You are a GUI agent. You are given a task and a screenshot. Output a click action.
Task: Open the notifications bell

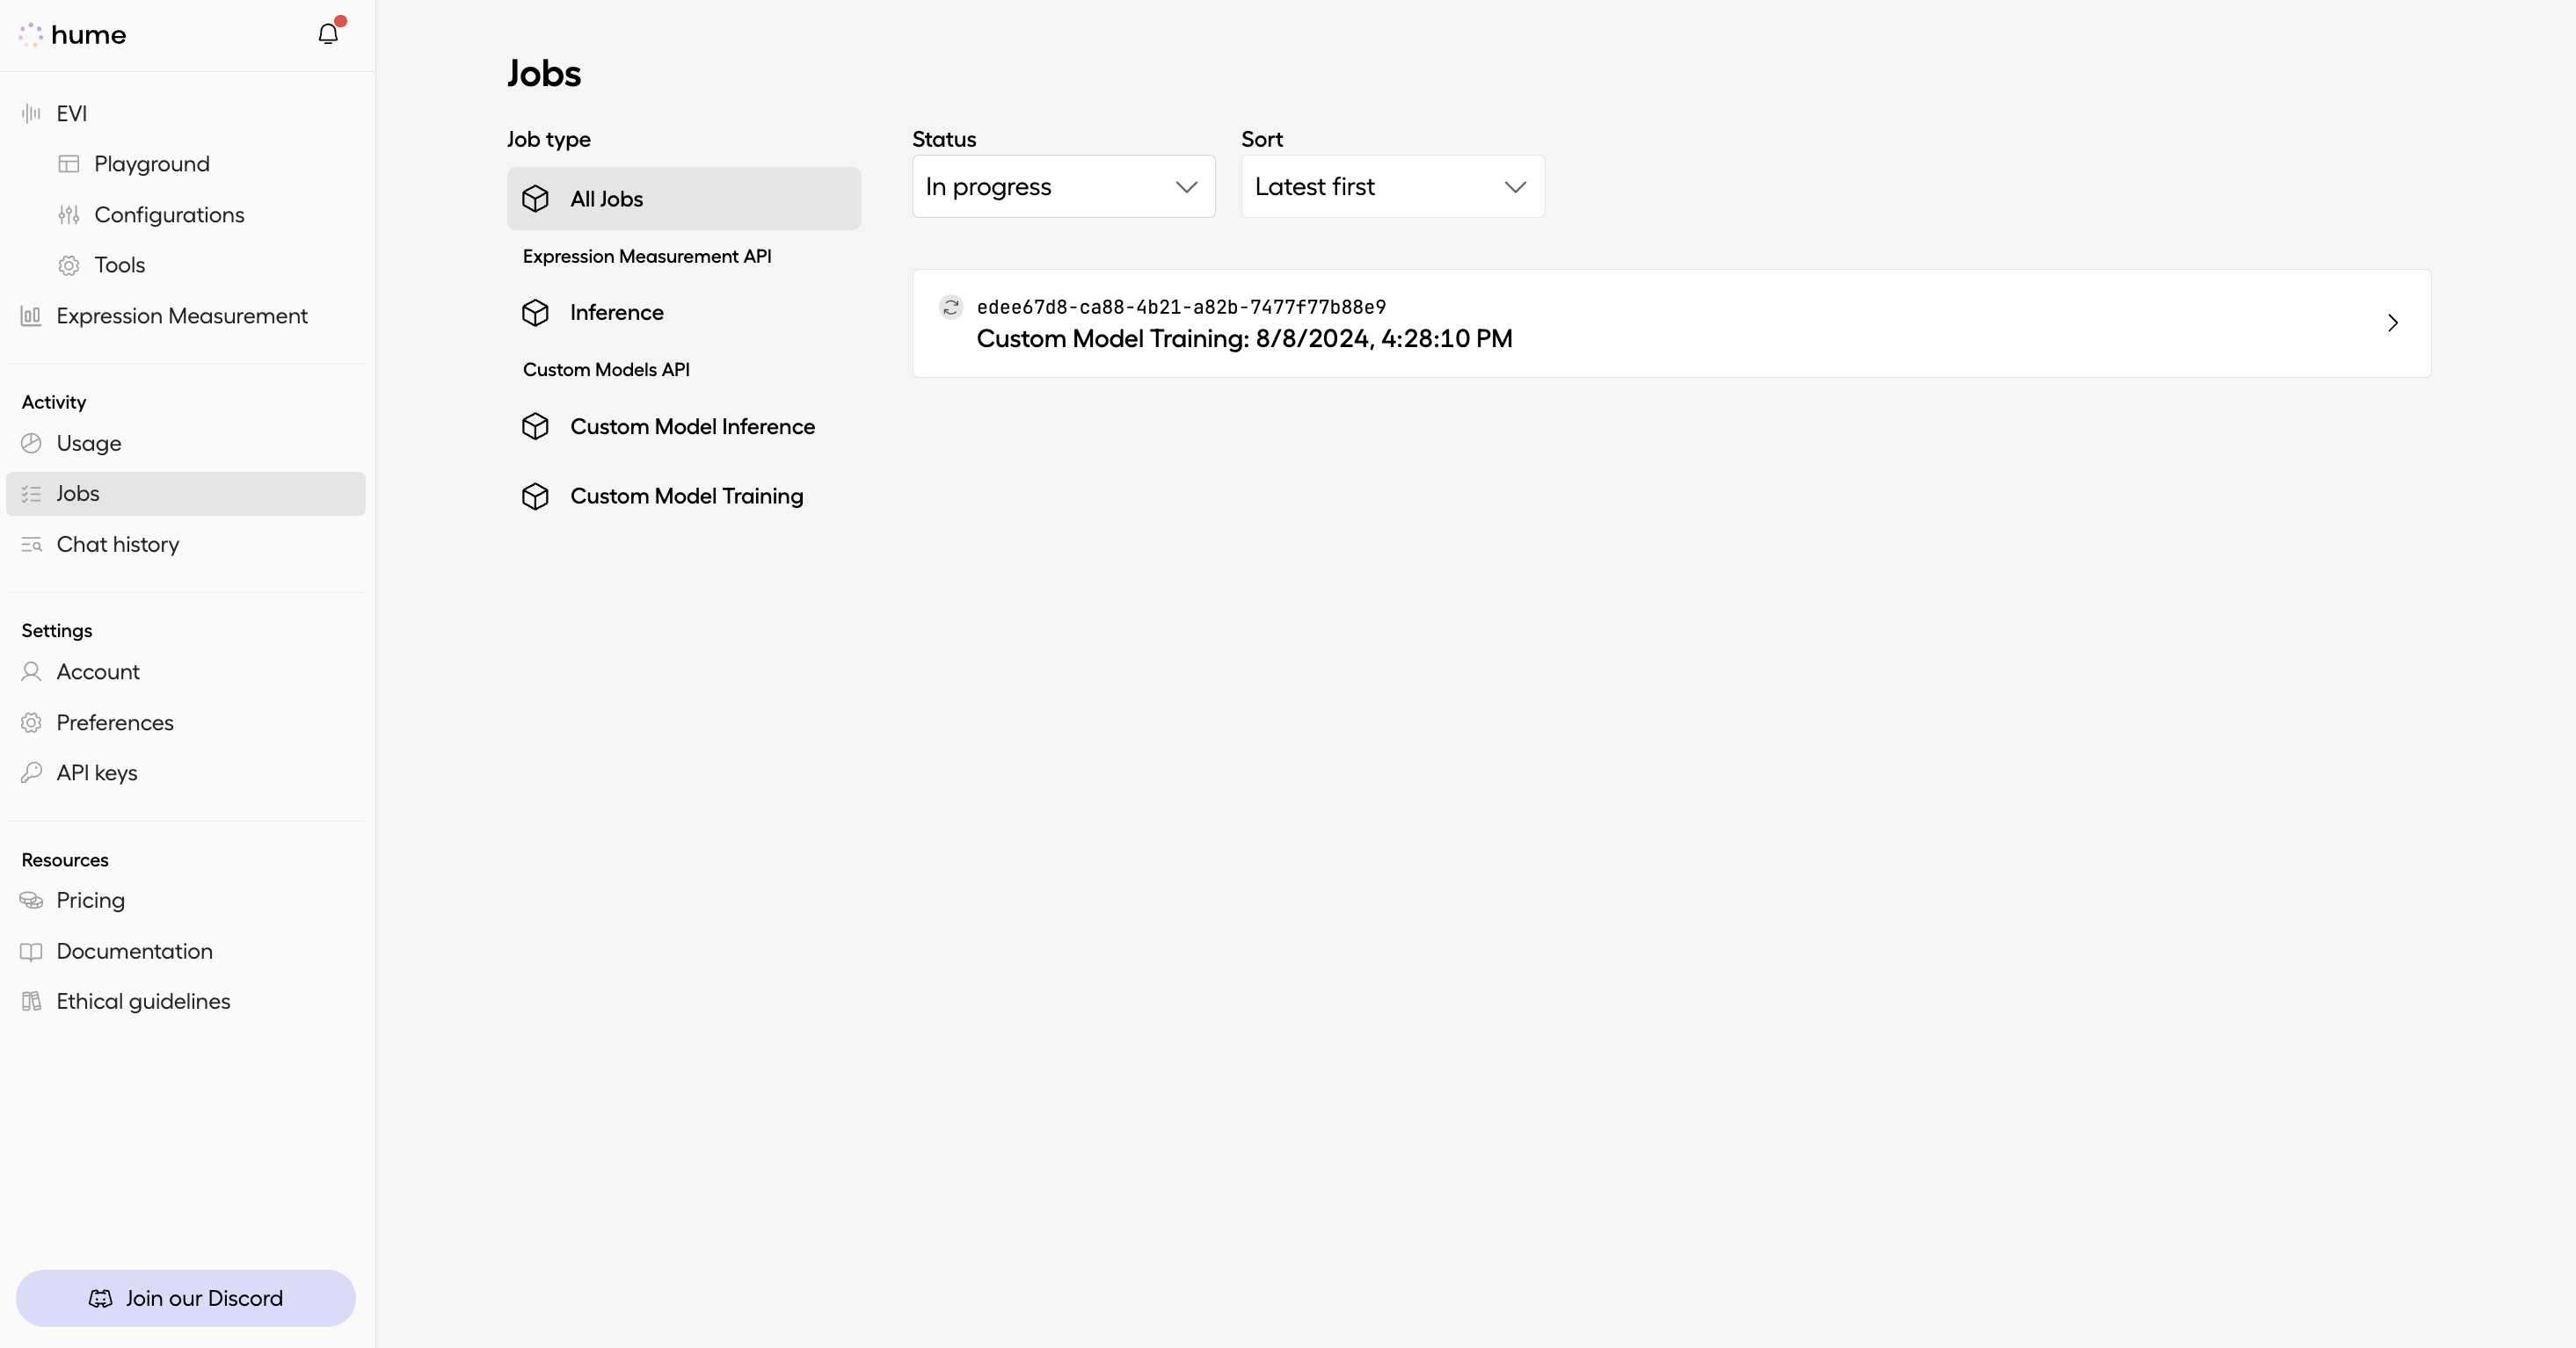point(327,33)
